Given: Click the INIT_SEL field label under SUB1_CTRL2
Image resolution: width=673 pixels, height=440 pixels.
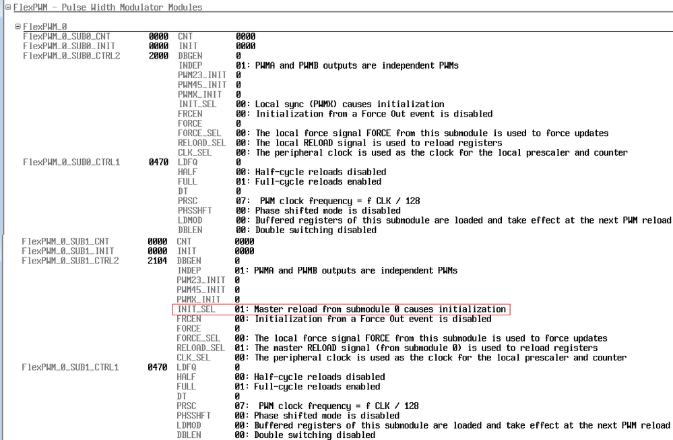Looking at the screenshot, I should pyautogui.click(x=196, y=309).
